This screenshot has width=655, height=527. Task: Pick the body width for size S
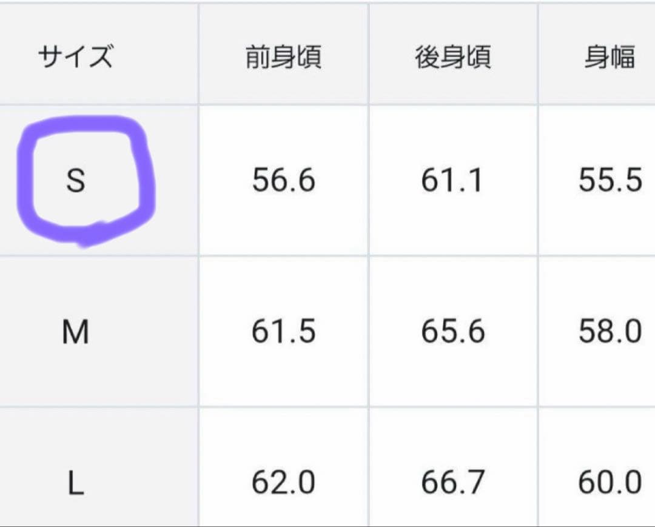tap(610, 181)
